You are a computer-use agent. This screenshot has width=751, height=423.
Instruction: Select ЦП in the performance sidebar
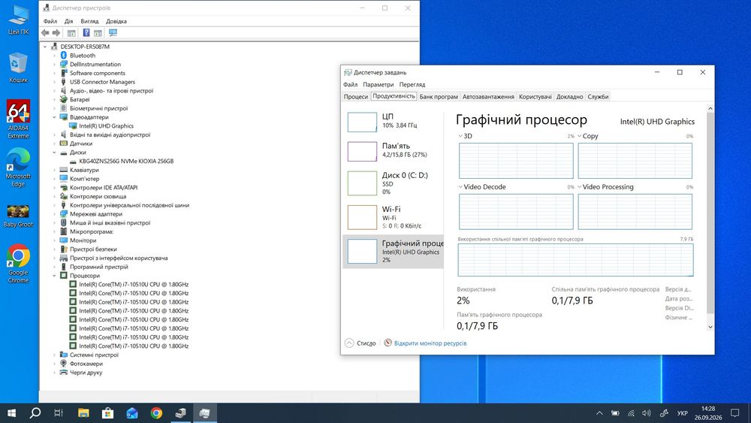click(394, 121)
